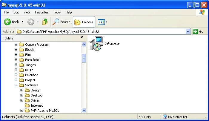Expand the Design subfolder node
209x121 pixels.
21,90
